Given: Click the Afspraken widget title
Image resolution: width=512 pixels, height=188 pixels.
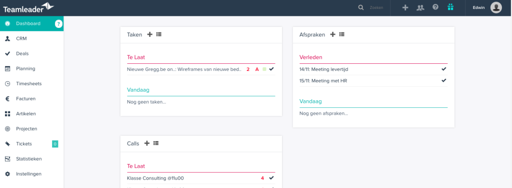Looking at the screenshot, I should (x=312, y=34).
